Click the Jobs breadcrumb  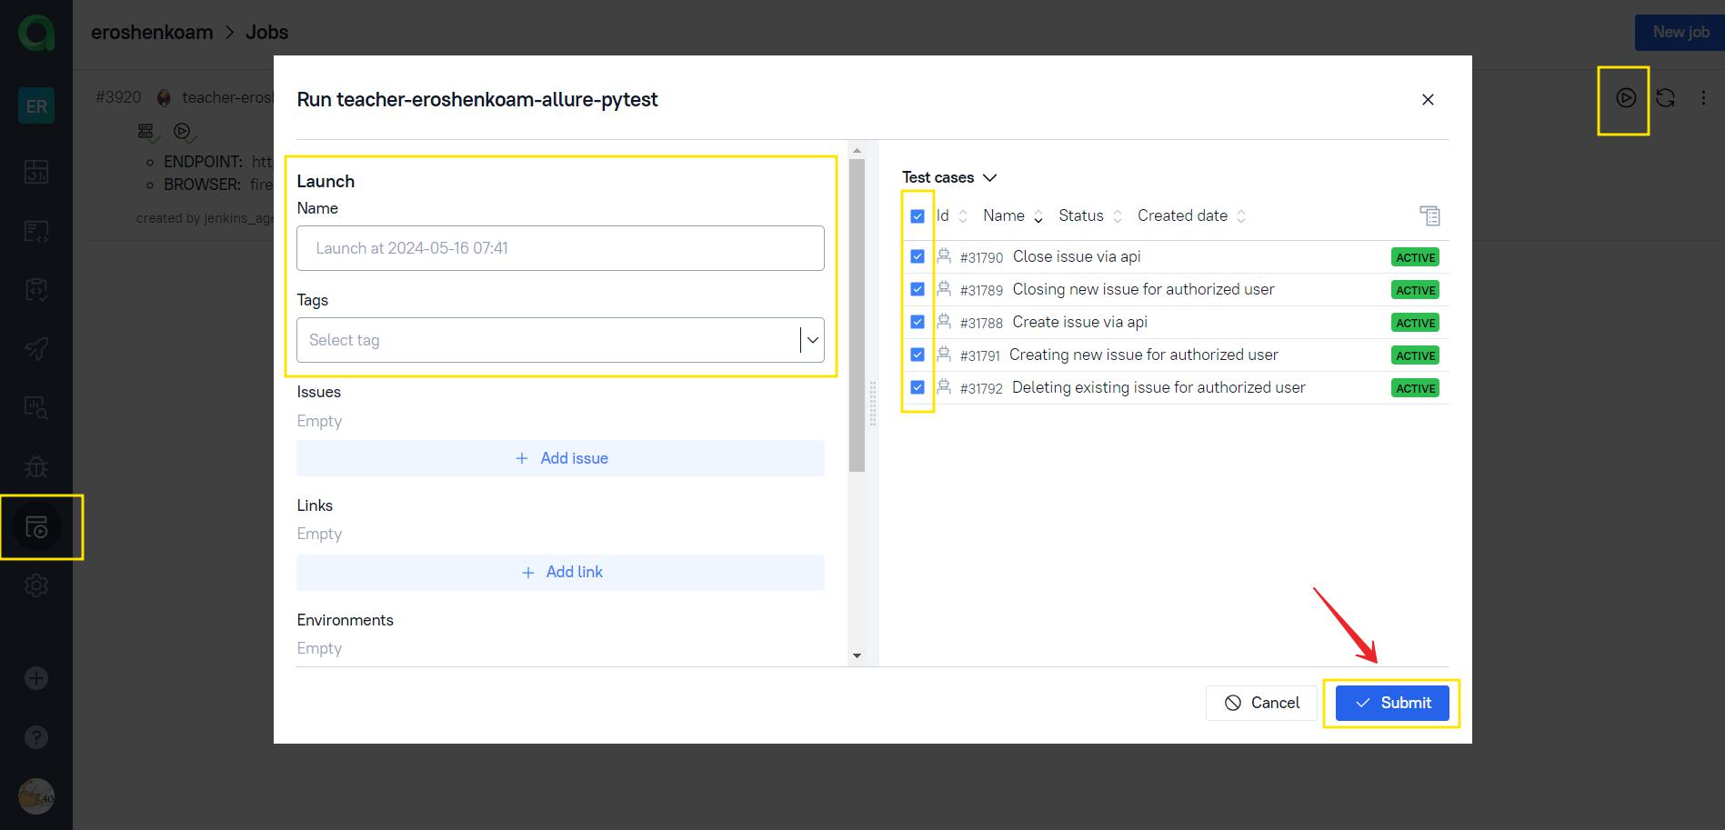(x=266, y=33)
